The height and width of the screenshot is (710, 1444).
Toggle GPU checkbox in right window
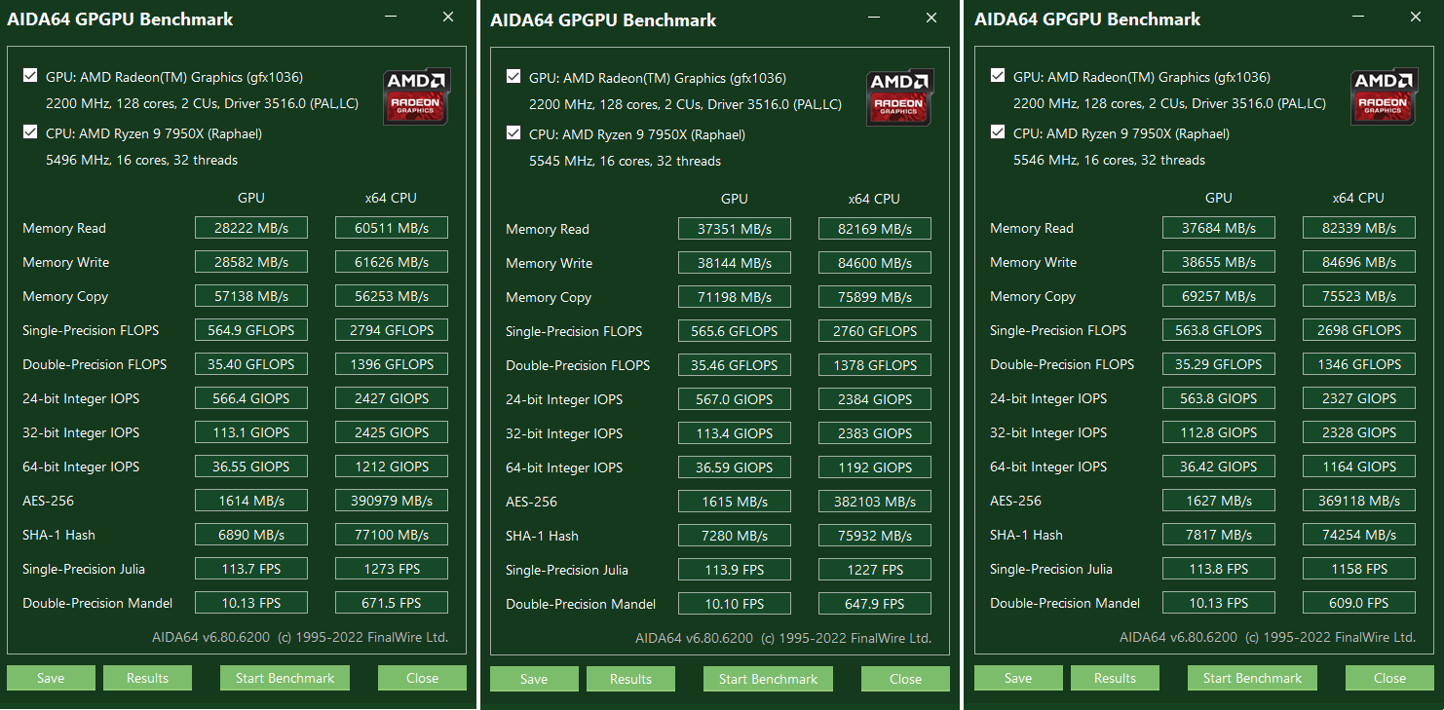pyautogui.click(x=998, y=76)
